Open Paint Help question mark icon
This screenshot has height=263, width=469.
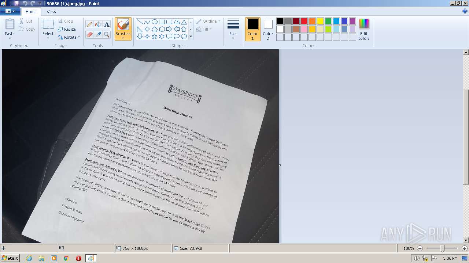[x=465, y=11]
